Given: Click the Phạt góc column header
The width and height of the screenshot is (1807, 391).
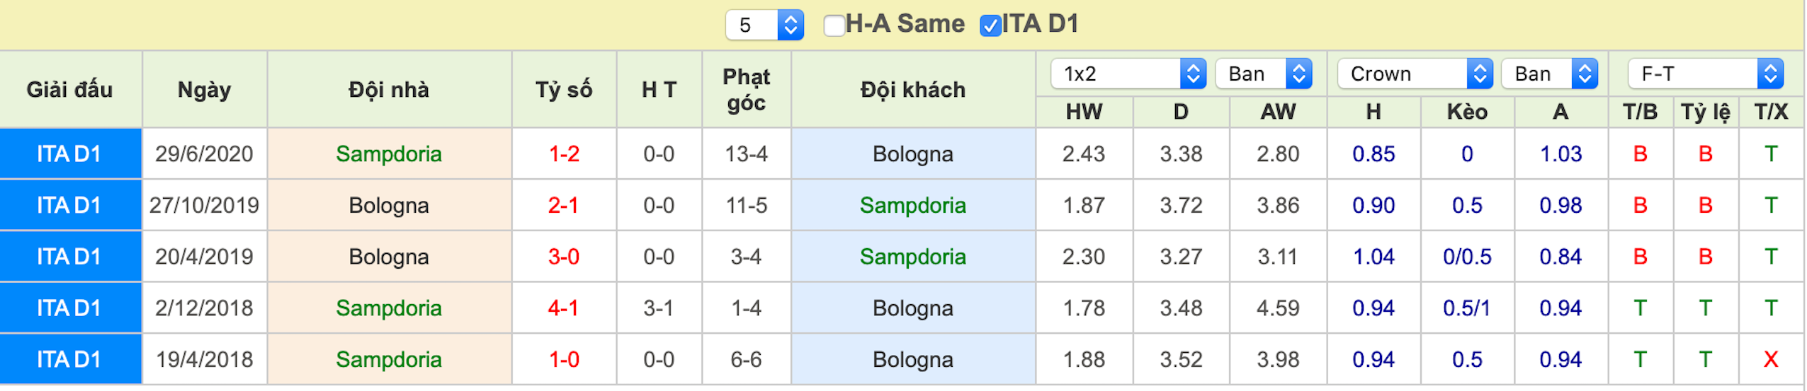Looking at the screenshot, I should (x=746, y=90).
